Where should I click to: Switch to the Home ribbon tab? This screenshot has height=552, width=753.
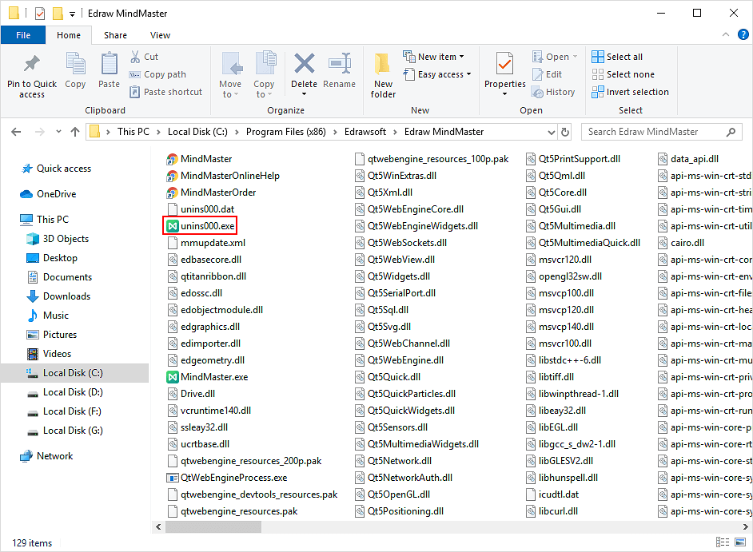point(69,35)
